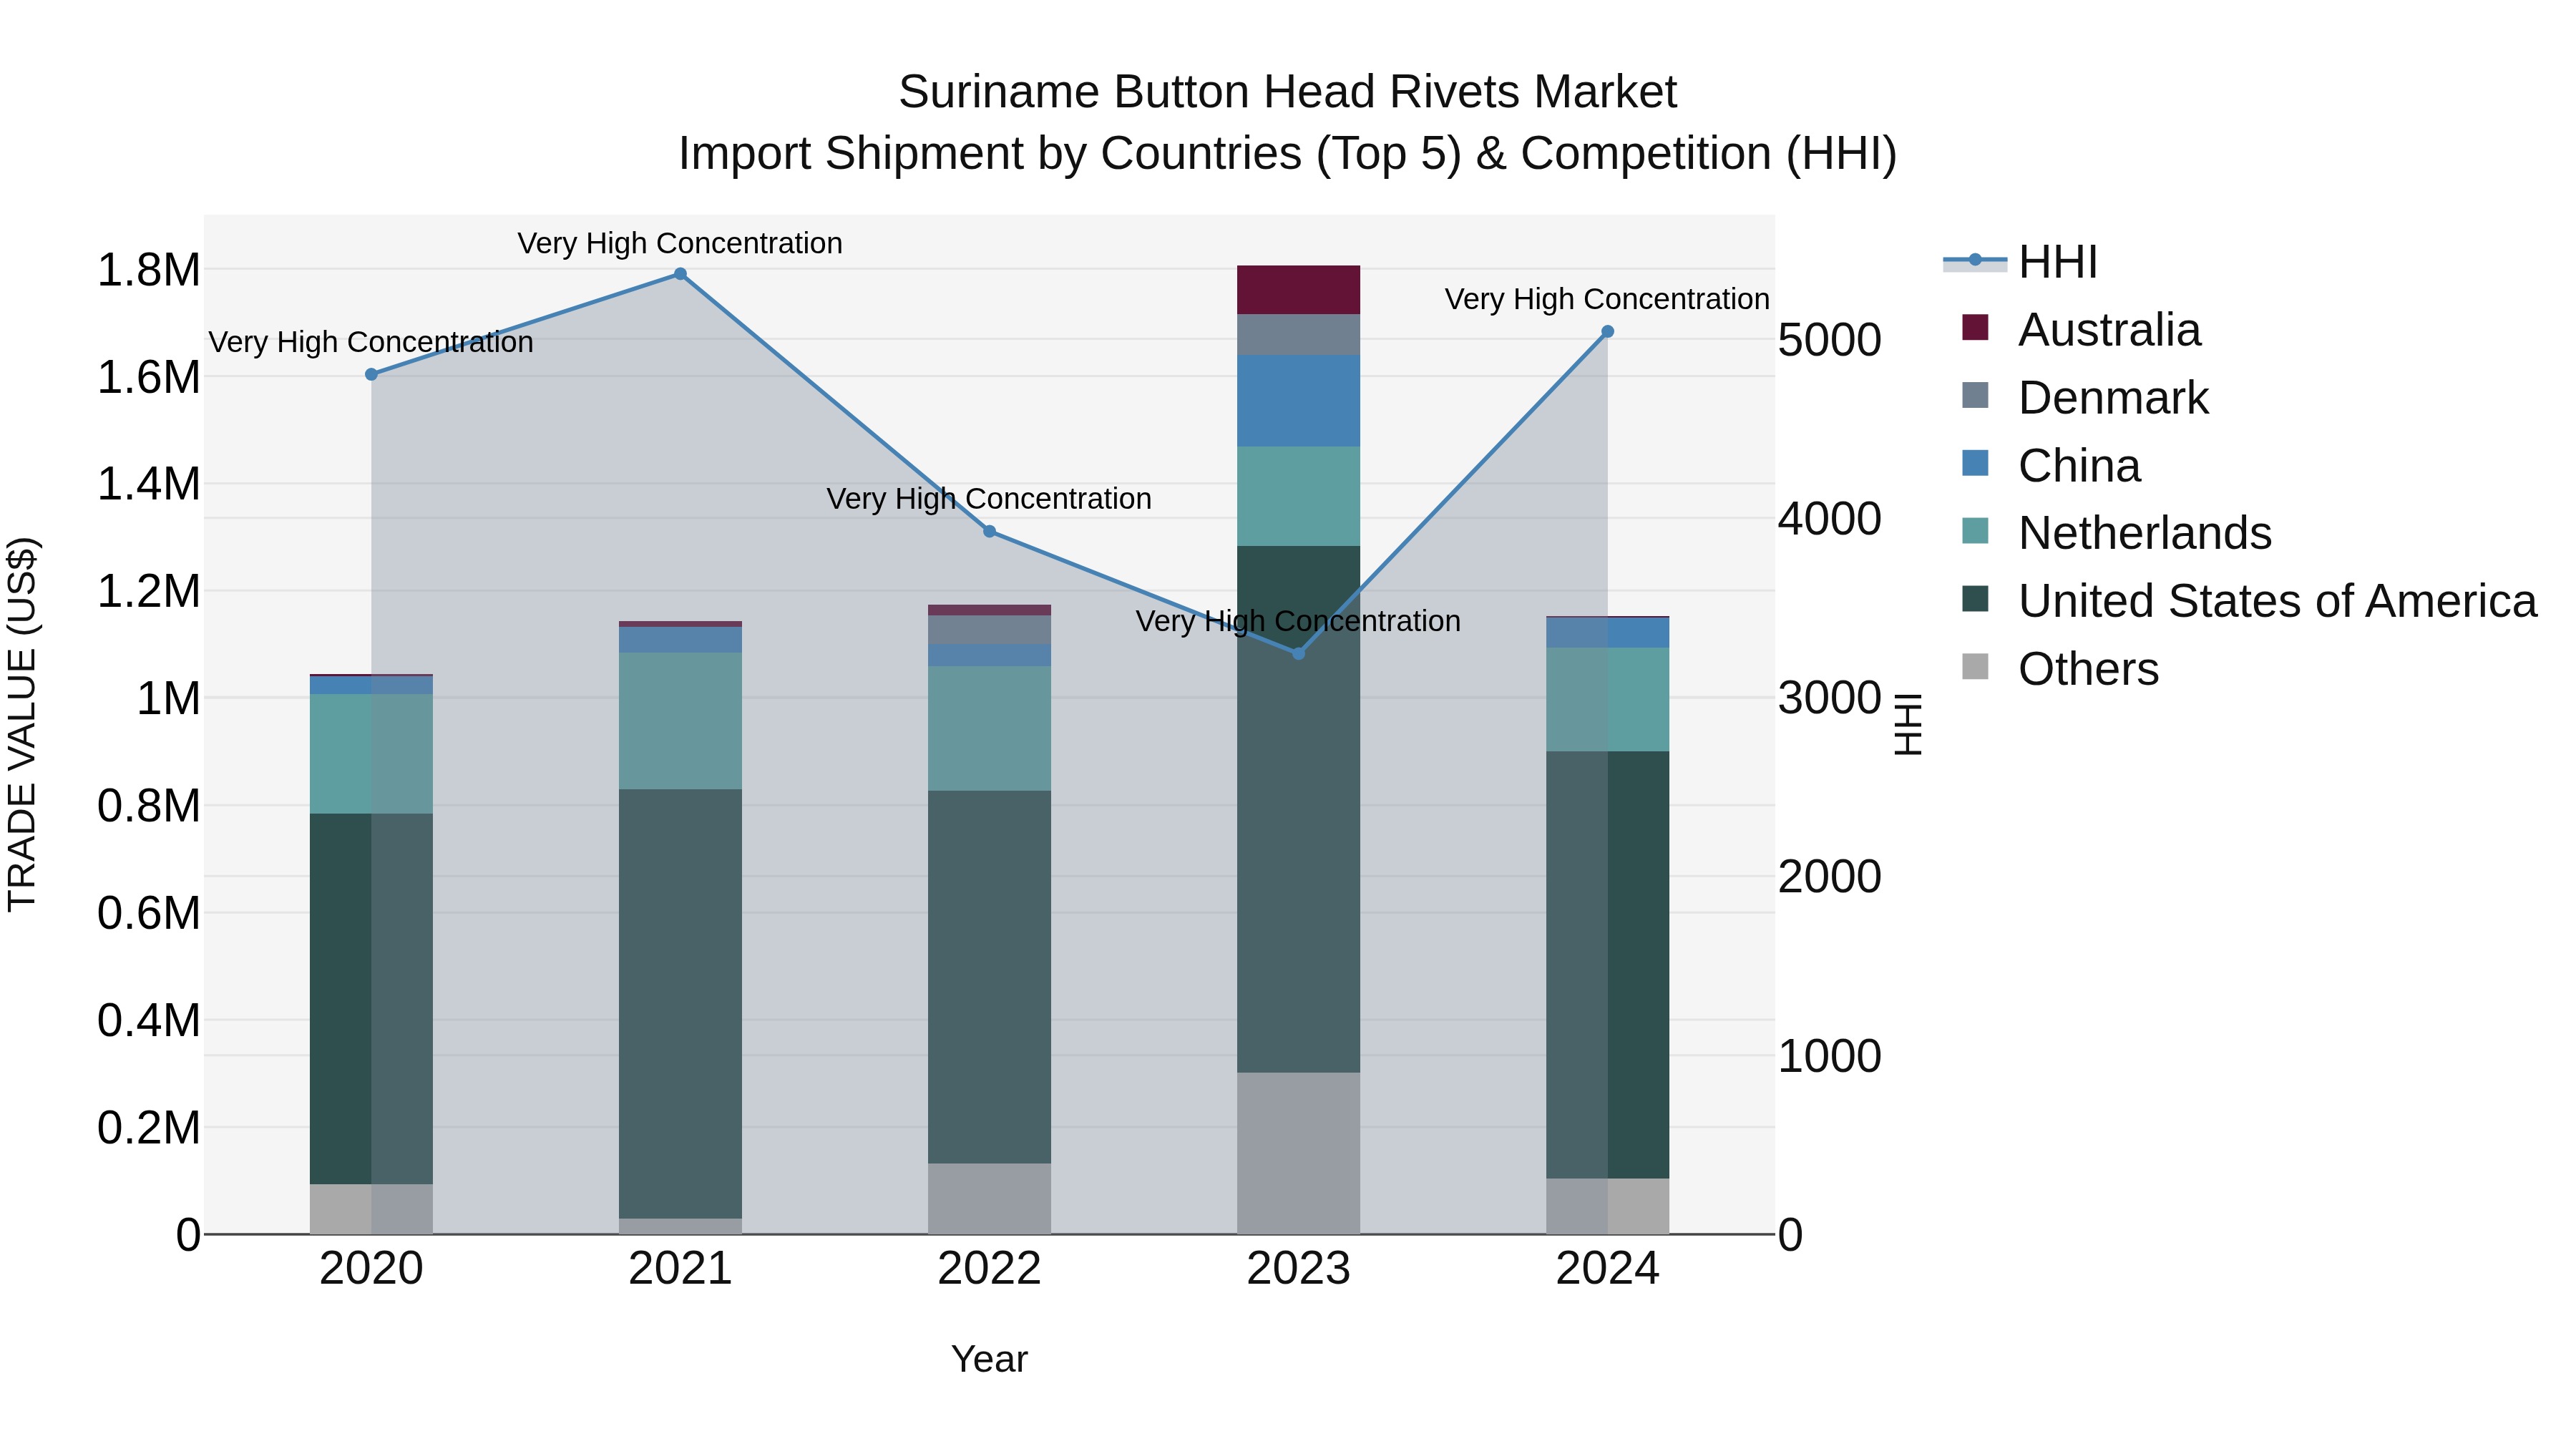Click the Netherlands teal color swatch

pos(1975,531)
